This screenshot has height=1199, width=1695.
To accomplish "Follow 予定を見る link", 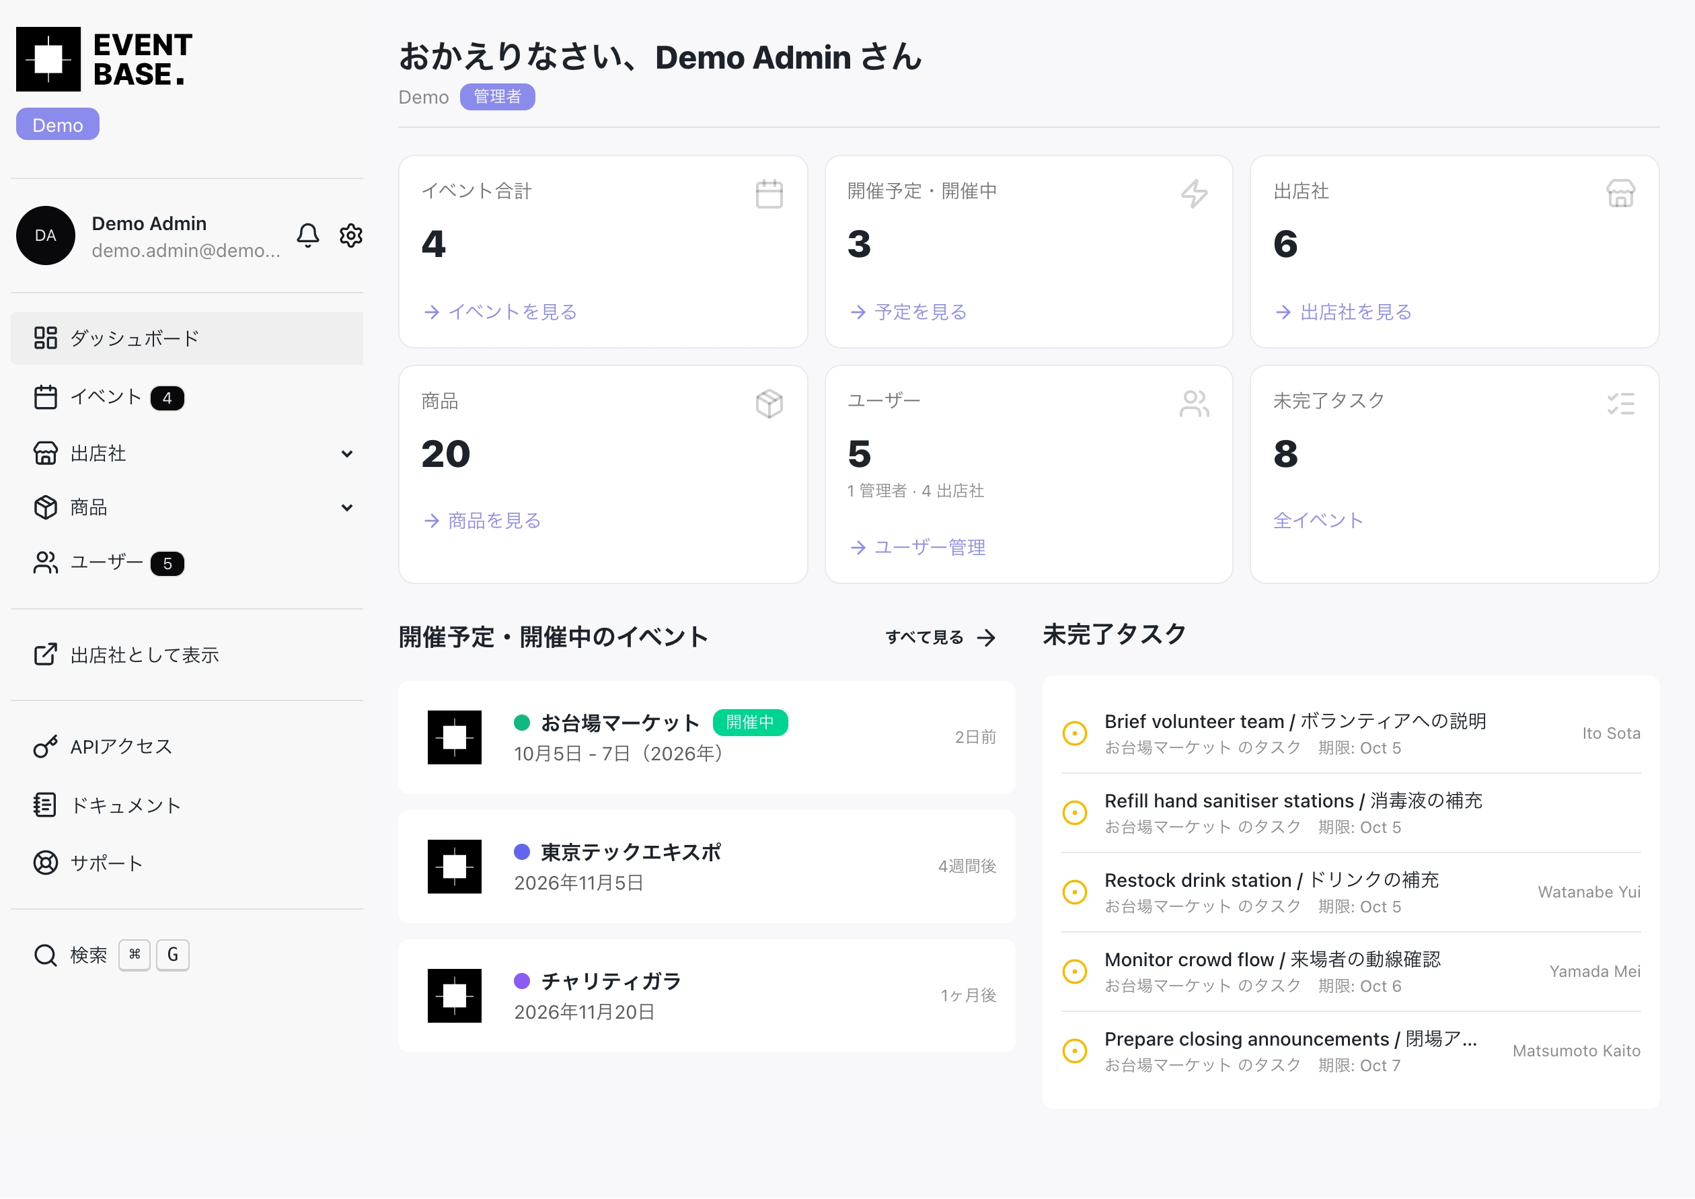I will tap(908, 312).
